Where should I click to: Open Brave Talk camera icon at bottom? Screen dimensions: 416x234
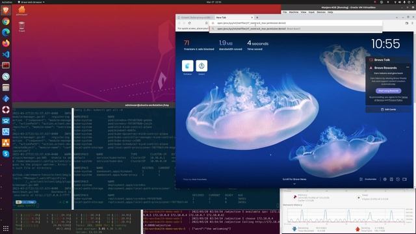click(x=404, y=179)
